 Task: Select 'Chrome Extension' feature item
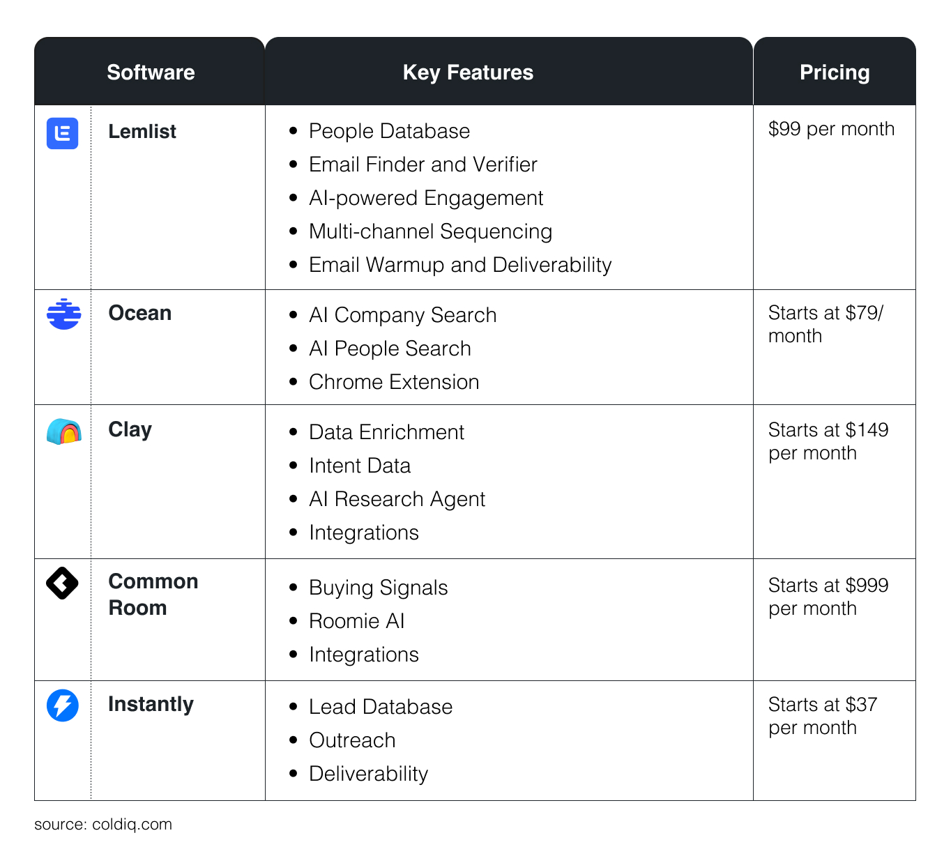point(394,382)
